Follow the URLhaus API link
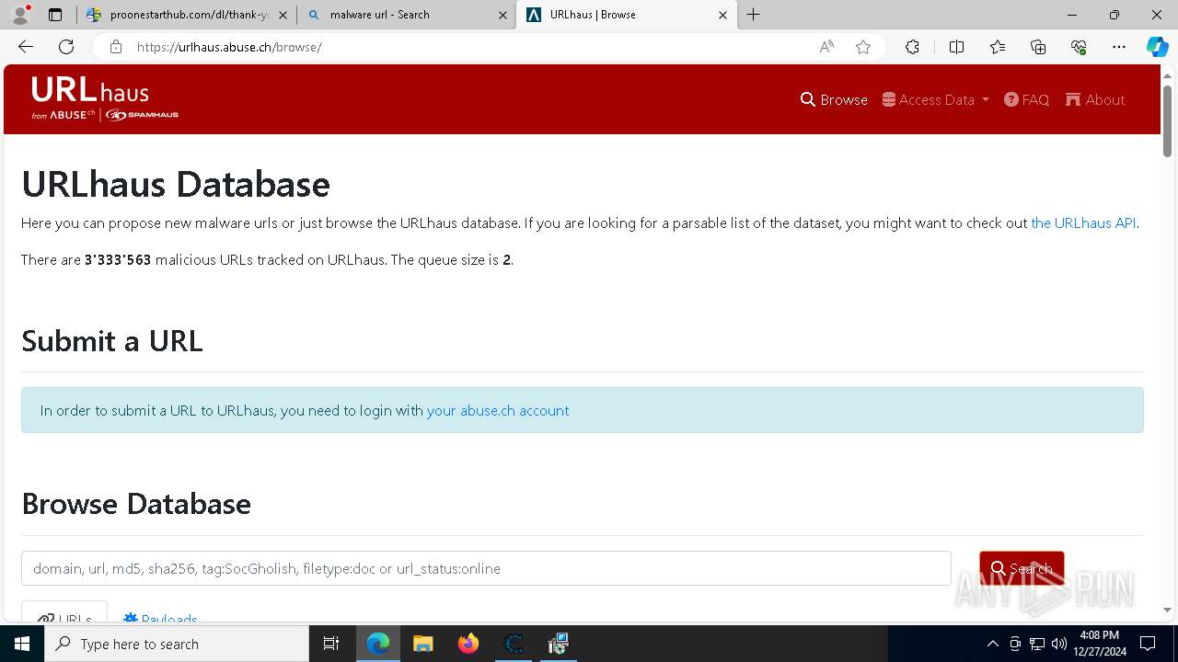 pos(1083,223)
